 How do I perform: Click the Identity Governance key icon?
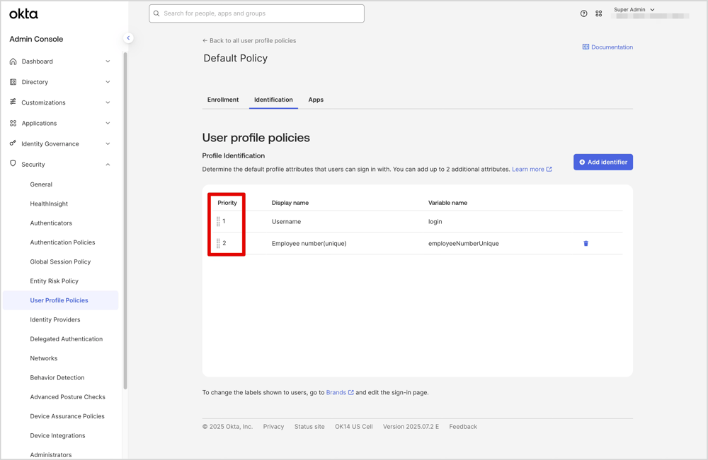point(13,143)
